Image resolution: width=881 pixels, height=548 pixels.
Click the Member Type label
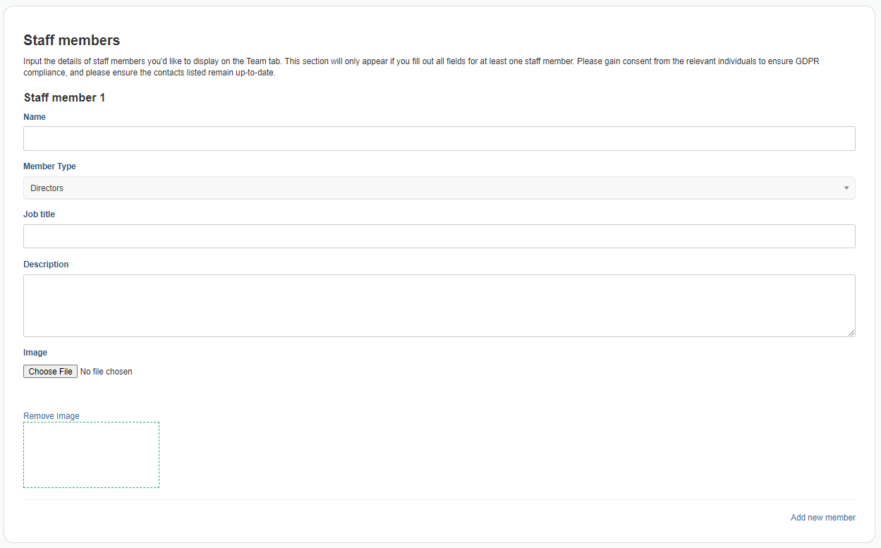(49, 166)
